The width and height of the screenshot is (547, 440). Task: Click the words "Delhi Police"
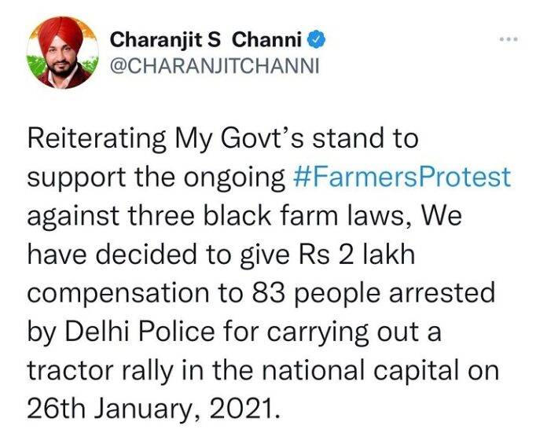139,332
